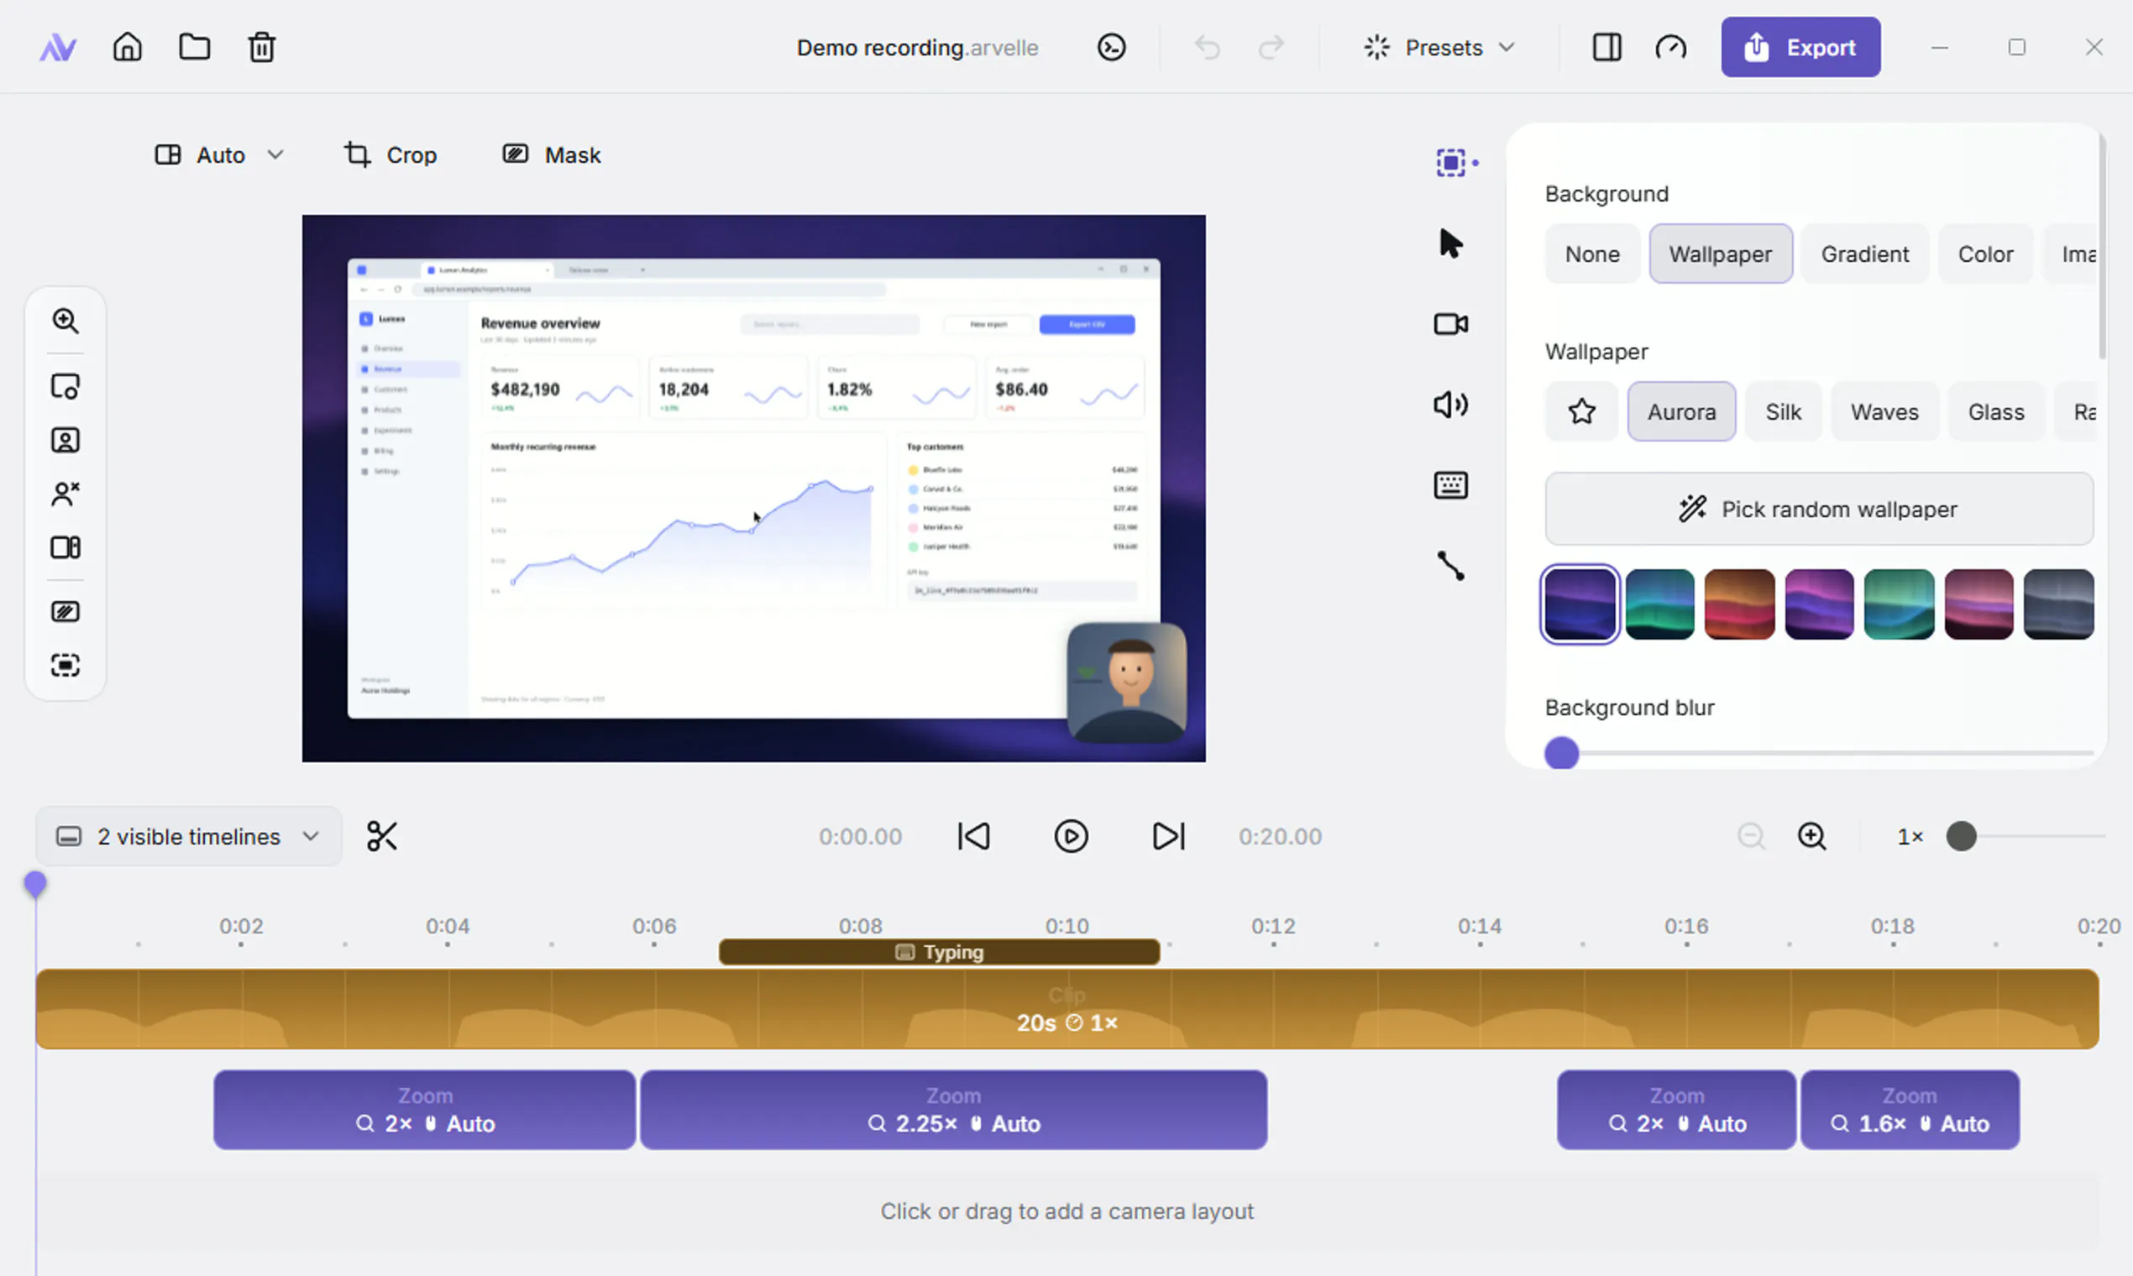Expand the Presets dropdown

(x=1439, y=47)
